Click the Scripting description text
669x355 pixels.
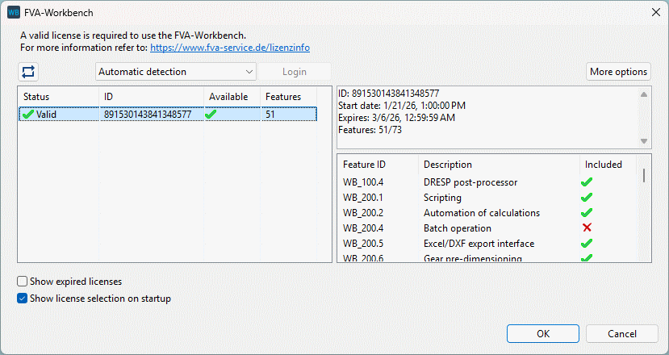[442, 198]
